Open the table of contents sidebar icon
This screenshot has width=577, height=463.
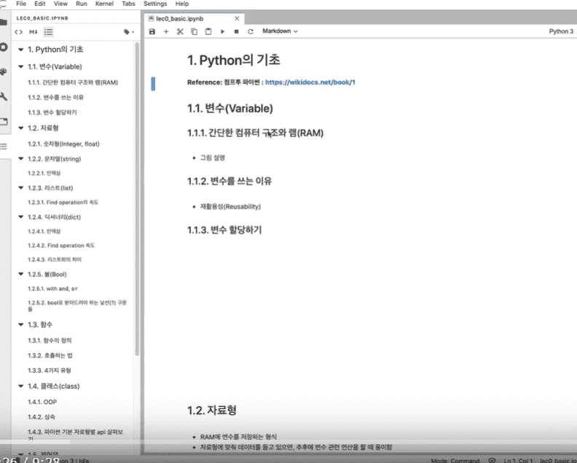[4, 147]
